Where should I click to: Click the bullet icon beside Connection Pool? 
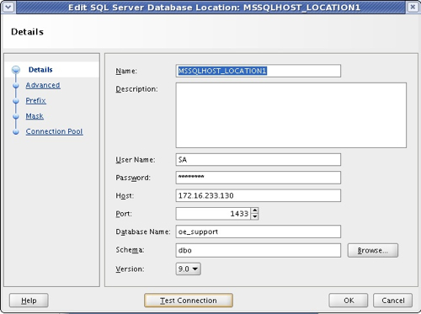coord(16,131)
